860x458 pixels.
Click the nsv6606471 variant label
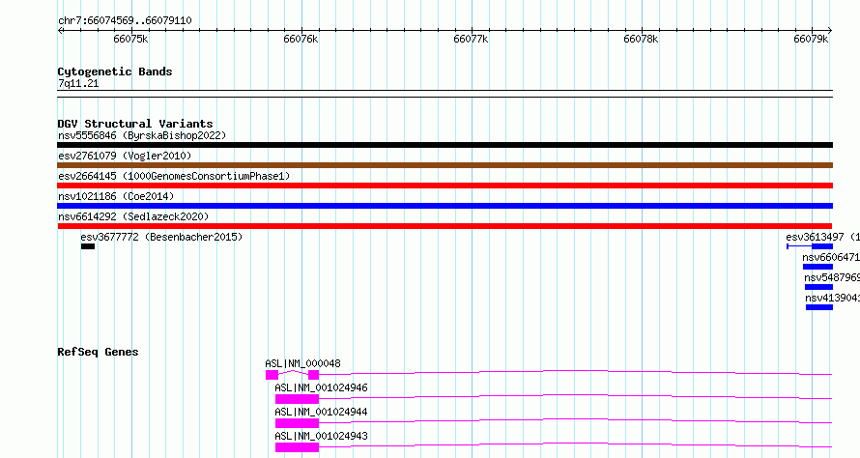(x=831, y=257)
